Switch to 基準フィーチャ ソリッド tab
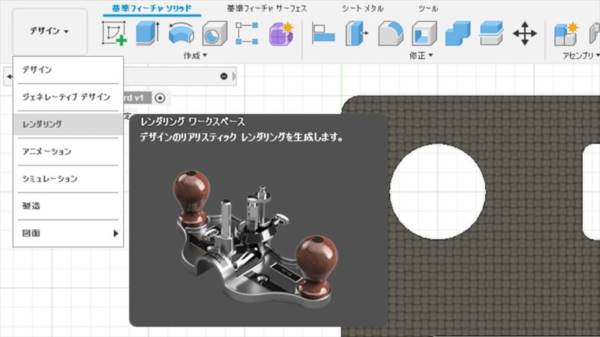This screenshot has height=337, width=600. point(151,8)
